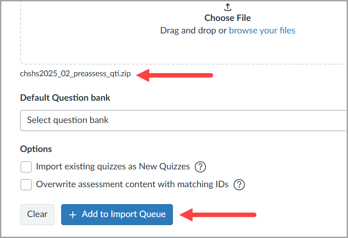Check the Overwrite assessment content checkbox
The width and height of the screenshot is (348, 238).
click(x=26, y=185)
